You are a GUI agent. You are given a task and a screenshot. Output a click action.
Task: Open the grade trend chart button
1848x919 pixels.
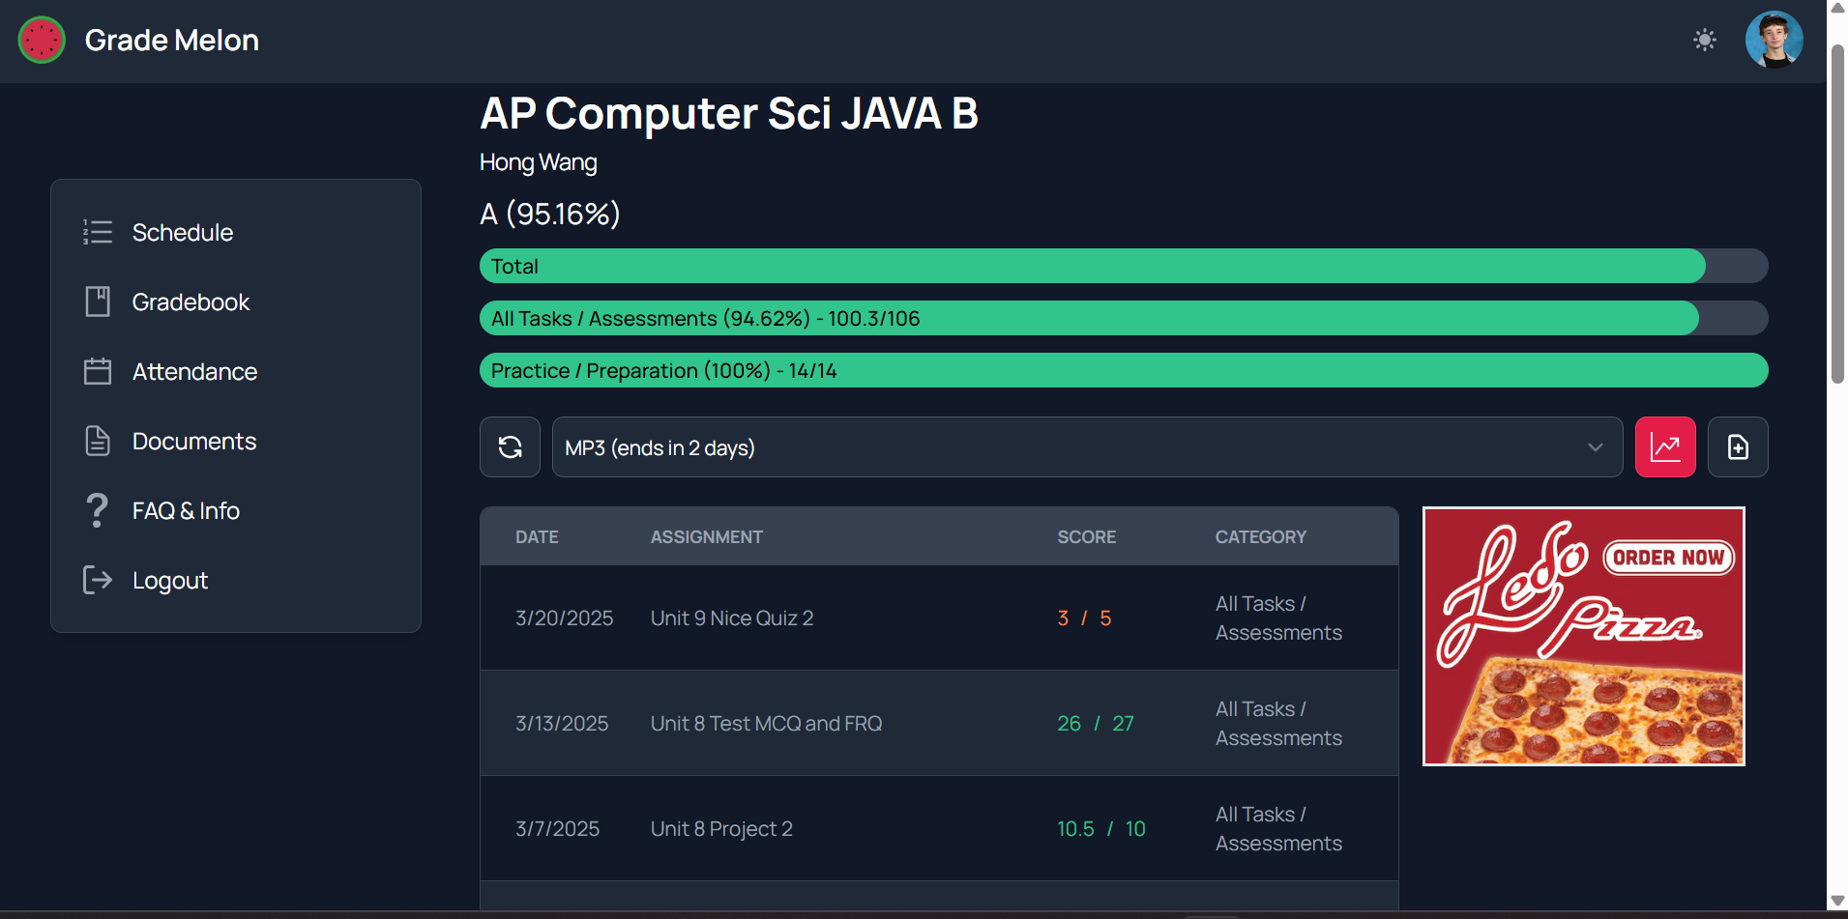click(x=1665, y=446)
